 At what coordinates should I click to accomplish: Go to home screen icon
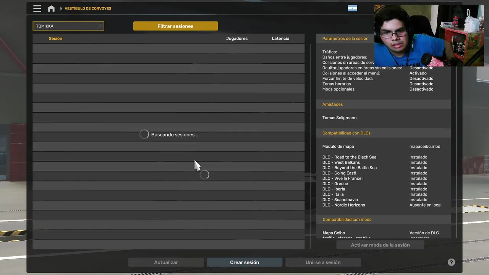(51, 8)
